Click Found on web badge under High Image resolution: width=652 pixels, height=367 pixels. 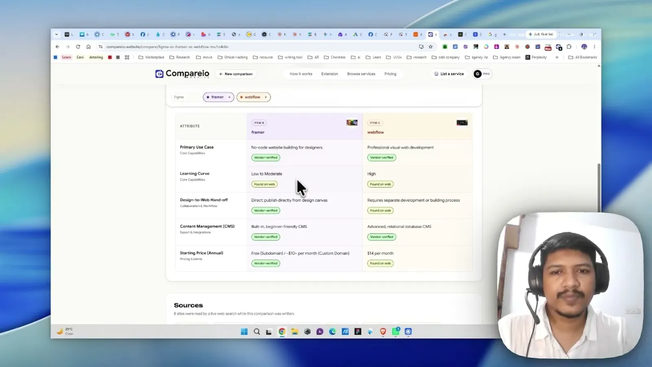[x=380, y=184]
